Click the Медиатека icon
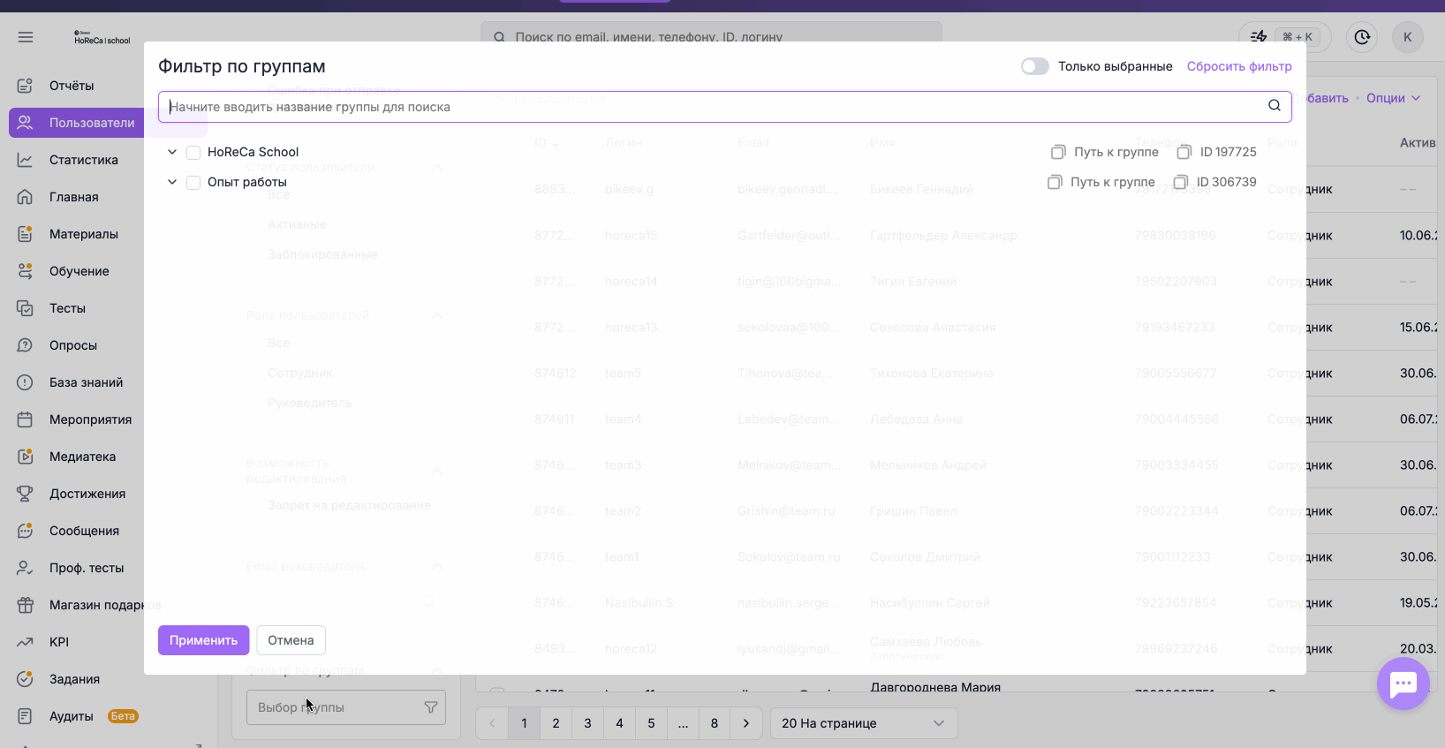 click(x=25, y=457)
